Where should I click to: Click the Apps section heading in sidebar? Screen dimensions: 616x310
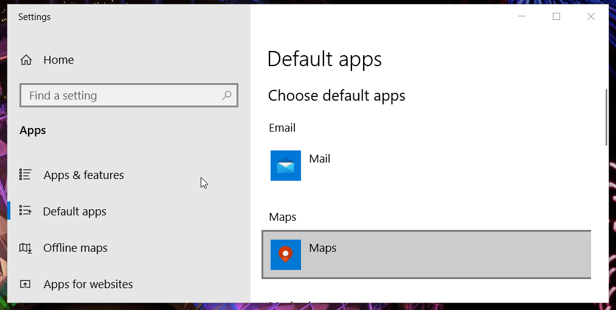pos(33,130)
